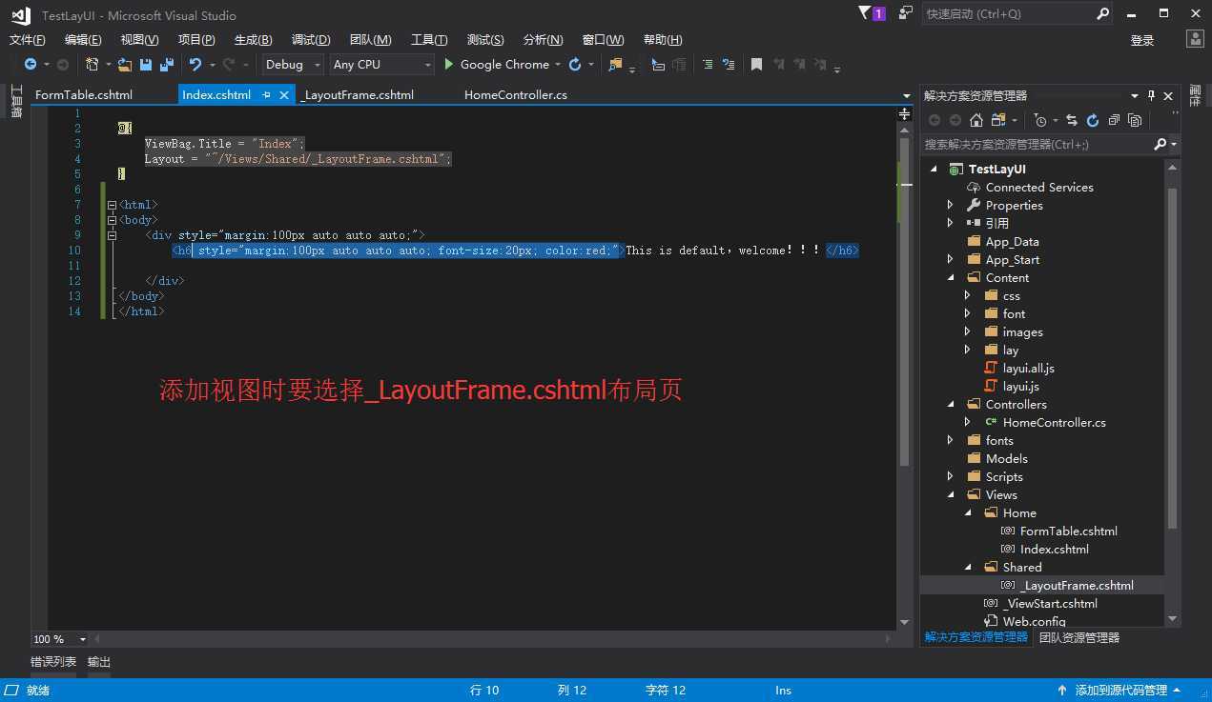This screenshot has width=1212, height=702.
Task: Pin the Solution Explorer panel
Action: pos(1151,95)
